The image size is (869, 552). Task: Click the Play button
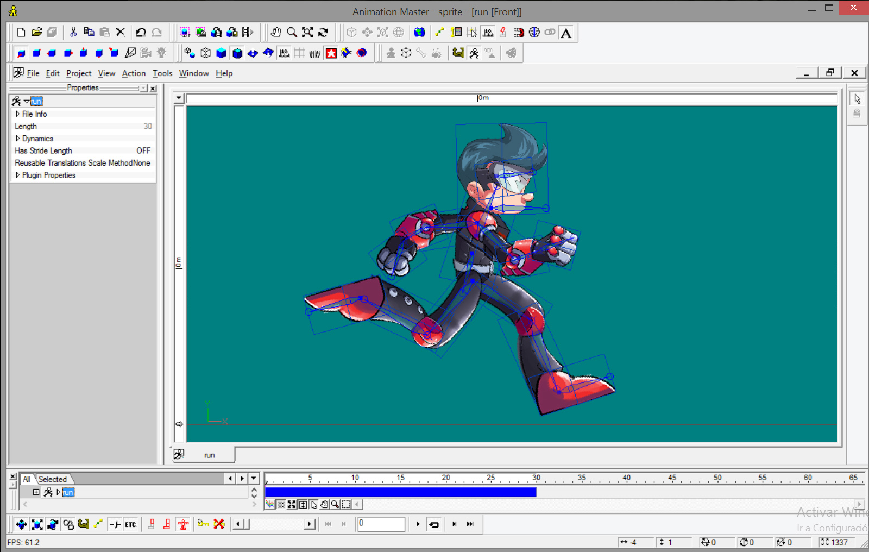(x=418, y=524)
